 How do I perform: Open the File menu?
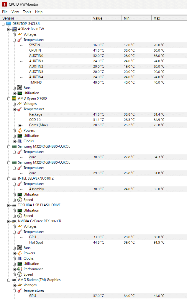click(x=5, y=12)
